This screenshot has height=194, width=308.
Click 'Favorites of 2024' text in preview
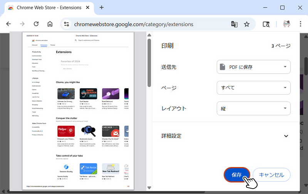tap(70, 62)
